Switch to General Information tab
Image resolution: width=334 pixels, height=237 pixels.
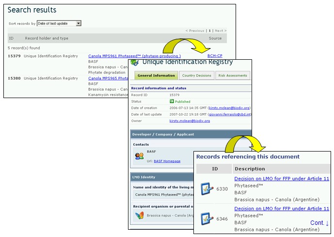[x=156, y=75]
